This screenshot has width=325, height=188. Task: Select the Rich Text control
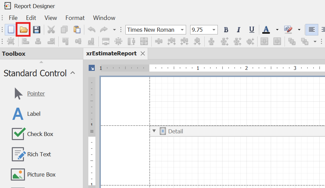pos(31,154)
